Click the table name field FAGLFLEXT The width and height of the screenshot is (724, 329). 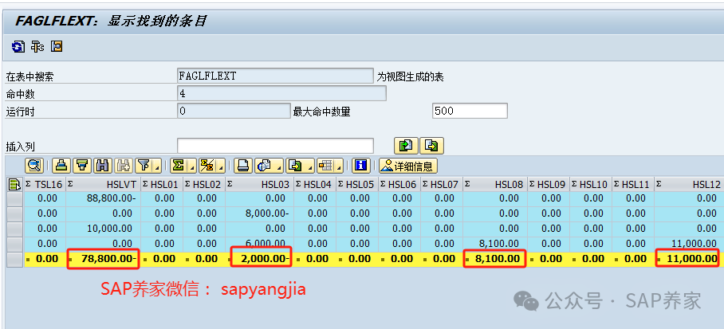(275, 76)
